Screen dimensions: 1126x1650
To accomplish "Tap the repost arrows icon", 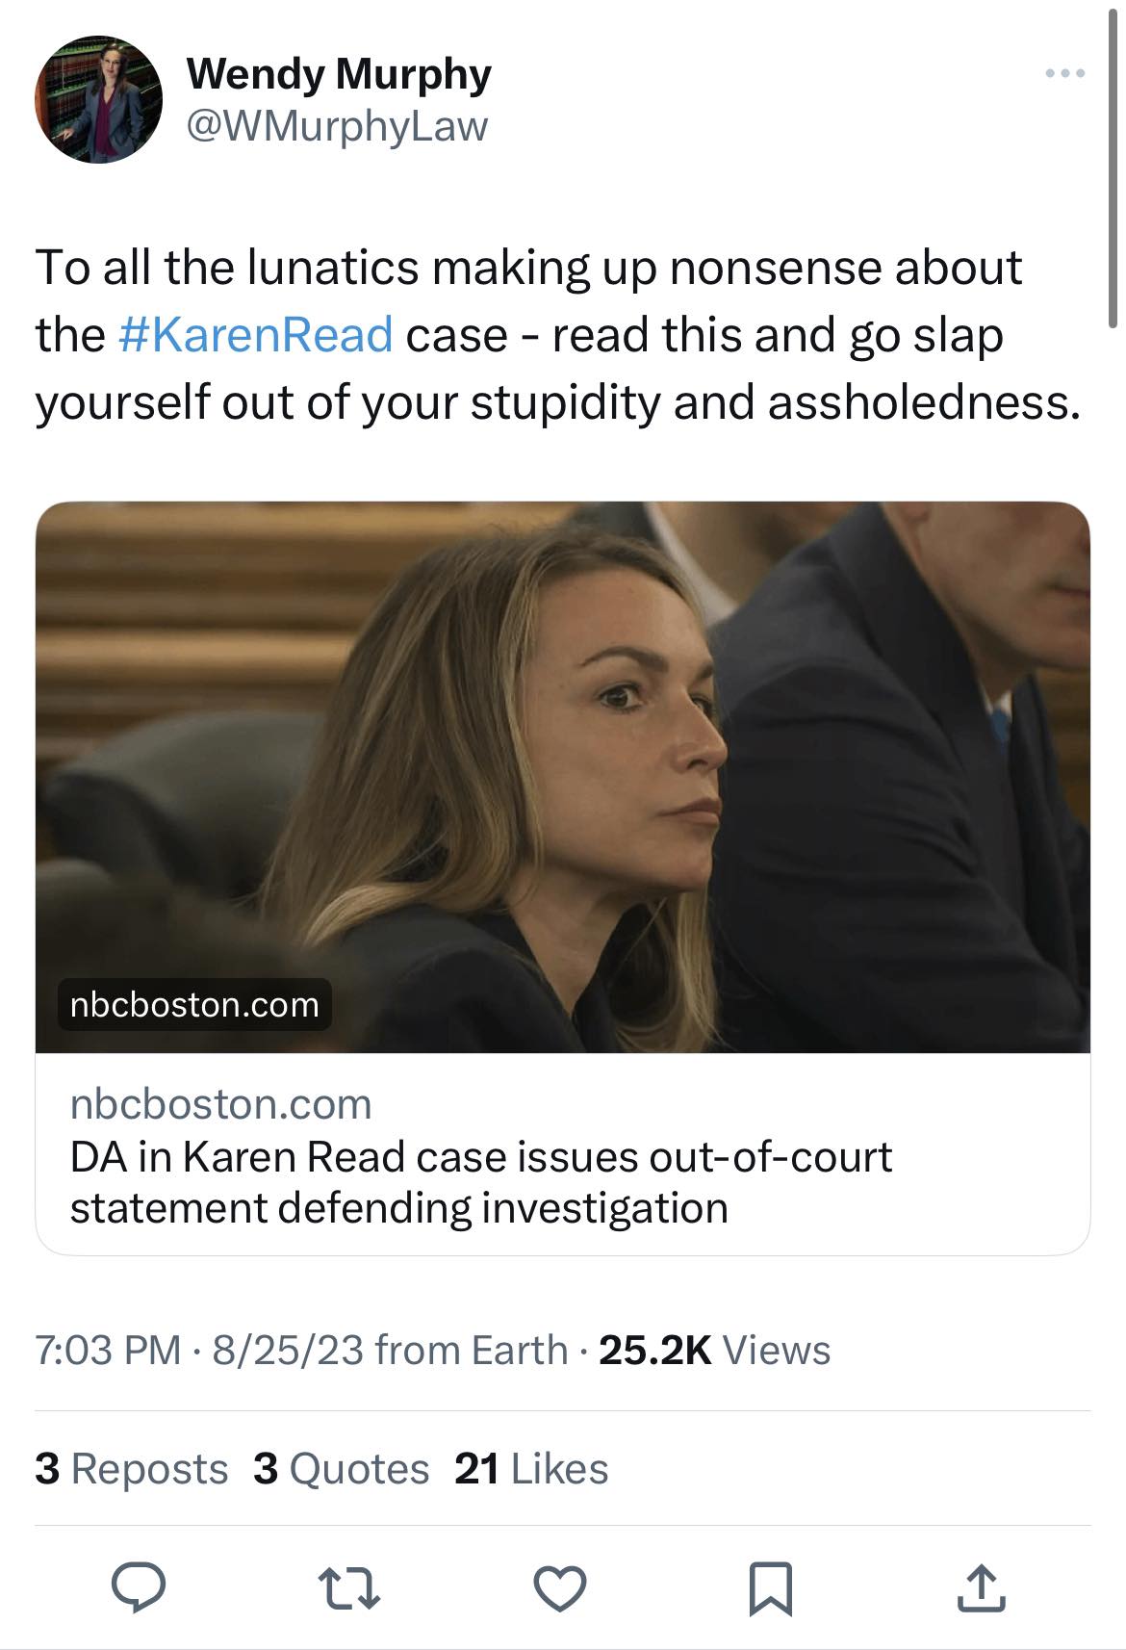I will tap(350, 1587).
